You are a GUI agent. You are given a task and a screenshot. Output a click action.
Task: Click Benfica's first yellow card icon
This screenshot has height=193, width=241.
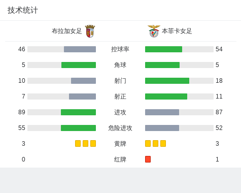click(148, 143)
